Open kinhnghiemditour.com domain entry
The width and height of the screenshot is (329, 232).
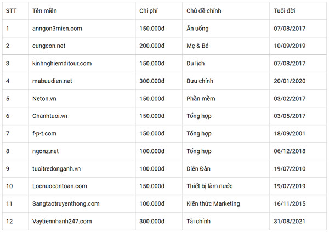pos(62,64)
